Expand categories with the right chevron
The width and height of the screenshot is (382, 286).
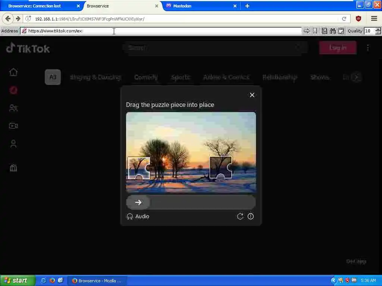pyautogui.click(x=356, y=77)
